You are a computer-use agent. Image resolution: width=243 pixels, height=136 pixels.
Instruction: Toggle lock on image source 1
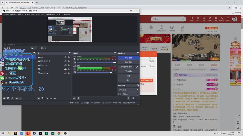[x=69, y=69]
